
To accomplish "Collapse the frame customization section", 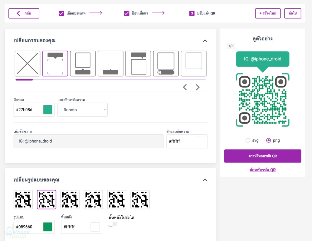I will click(205, 41).
